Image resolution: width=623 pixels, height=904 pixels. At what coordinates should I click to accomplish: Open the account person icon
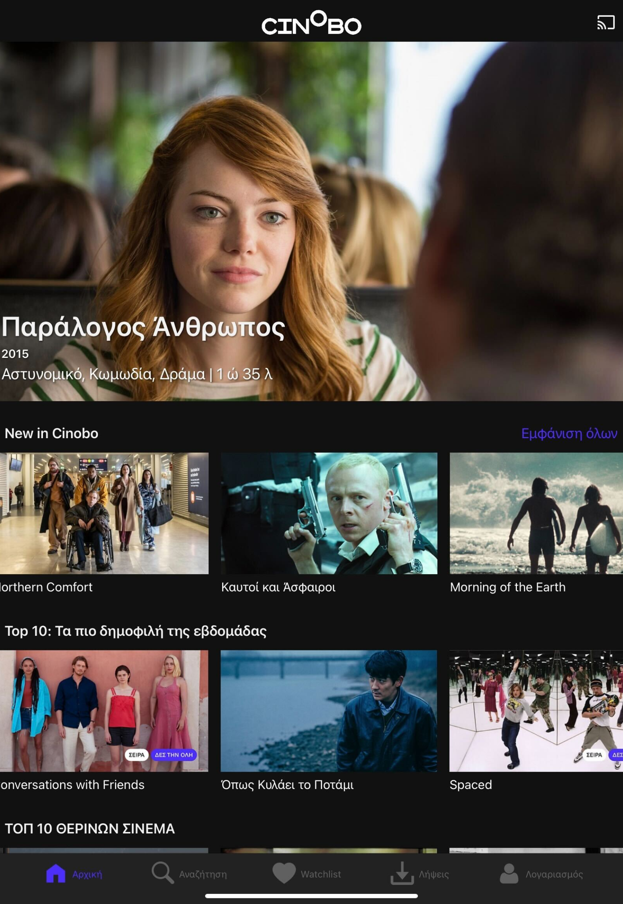(x=509, y=873)
